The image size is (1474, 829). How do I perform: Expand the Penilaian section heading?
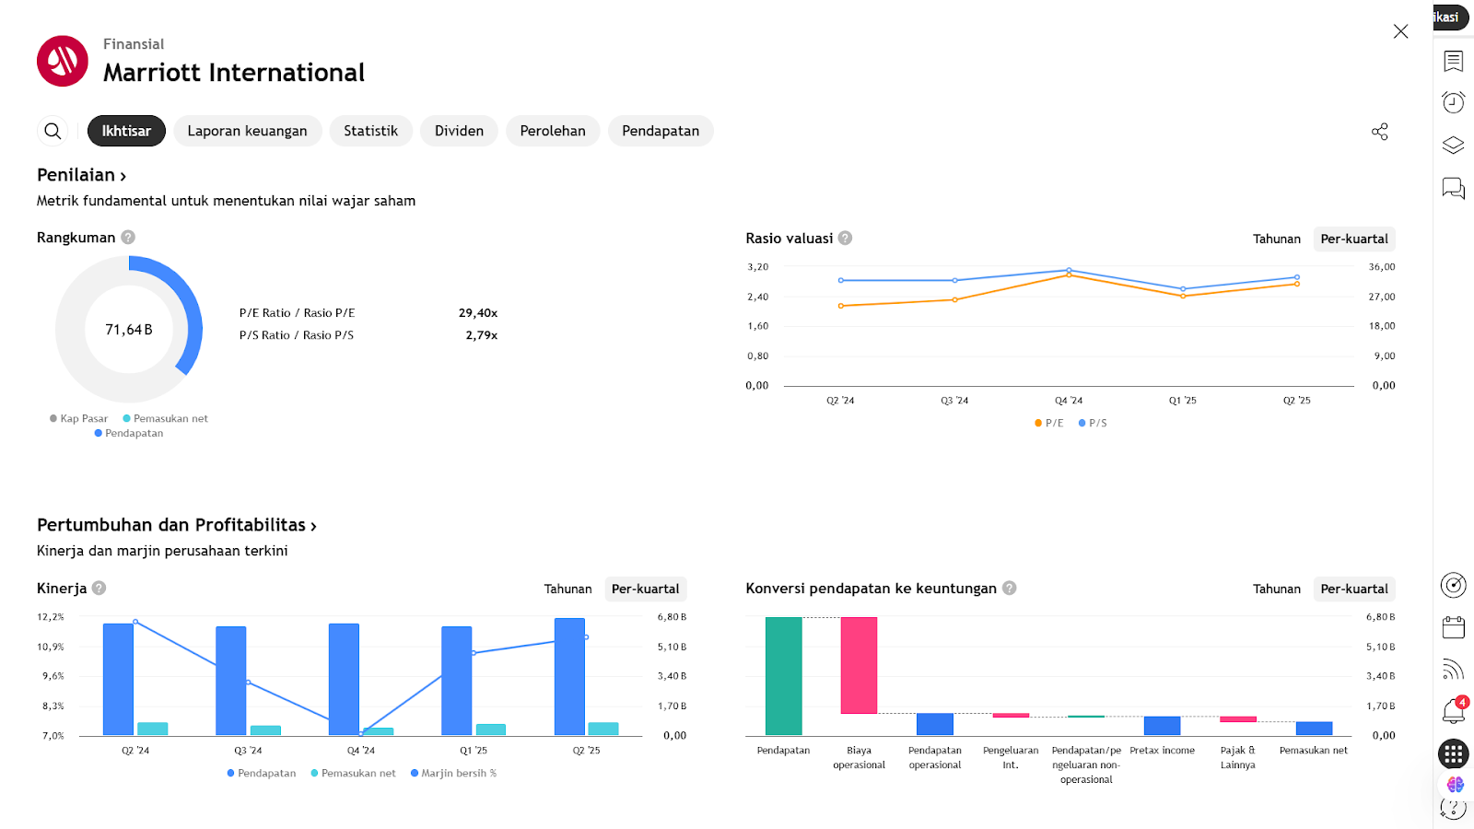[81, 175]
